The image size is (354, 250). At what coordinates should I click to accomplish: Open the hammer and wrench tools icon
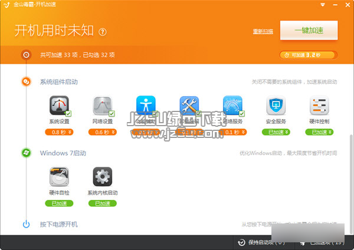pyautogui.click(x=189, y=106)
